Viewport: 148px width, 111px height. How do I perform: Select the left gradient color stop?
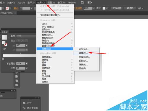pos(3,59)
